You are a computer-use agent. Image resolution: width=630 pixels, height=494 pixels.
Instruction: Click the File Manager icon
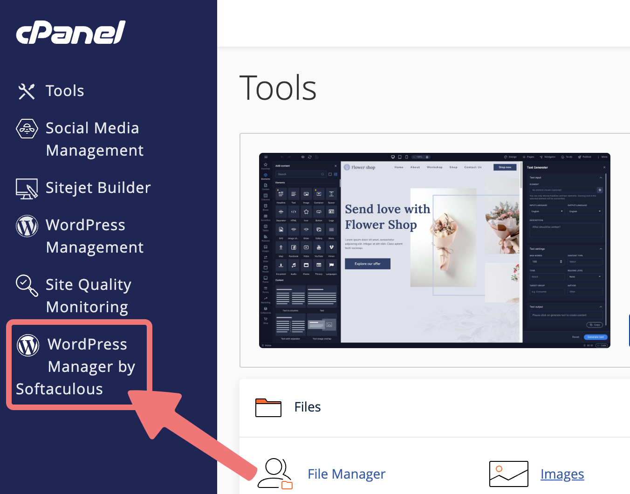275,473
